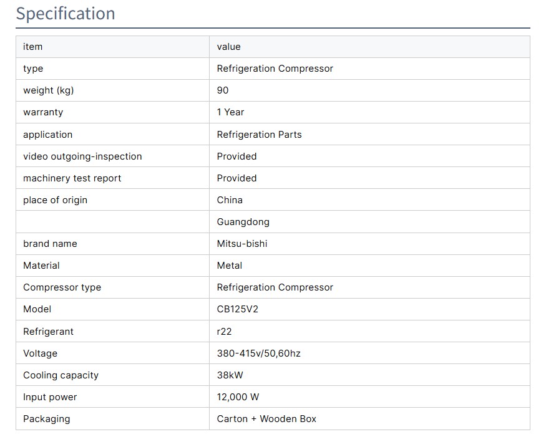Select the input power value 12,000 W
Image resolution: width=541 pixels, height=442 pixels.
tap(238, 397)
